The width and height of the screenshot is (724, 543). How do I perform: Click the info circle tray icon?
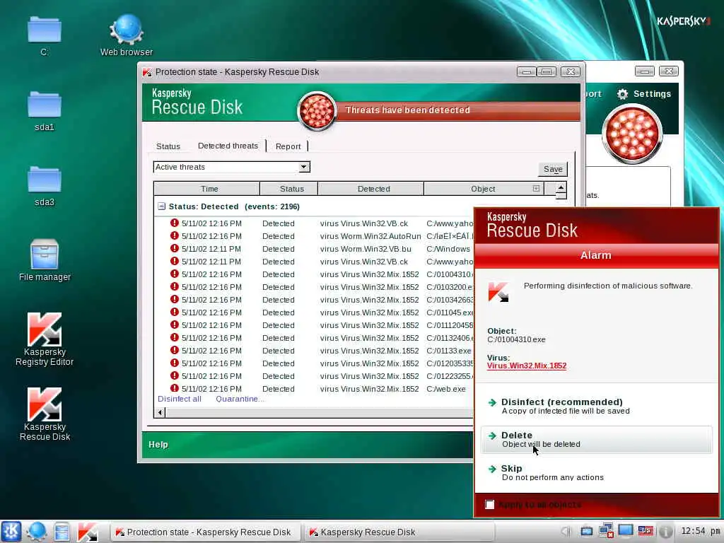665,532
